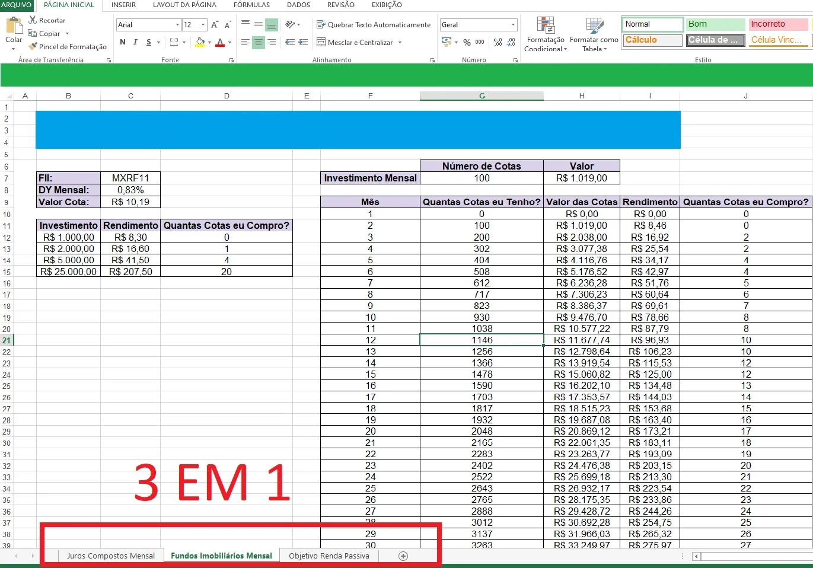Switch to the REVISÃO ribbon tab

click(x=340, y=5)
